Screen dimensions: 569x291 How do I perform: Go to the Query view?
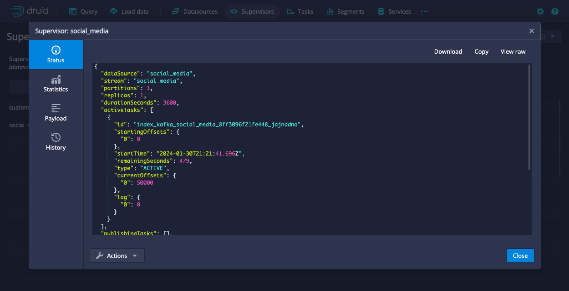coord(83,11)
